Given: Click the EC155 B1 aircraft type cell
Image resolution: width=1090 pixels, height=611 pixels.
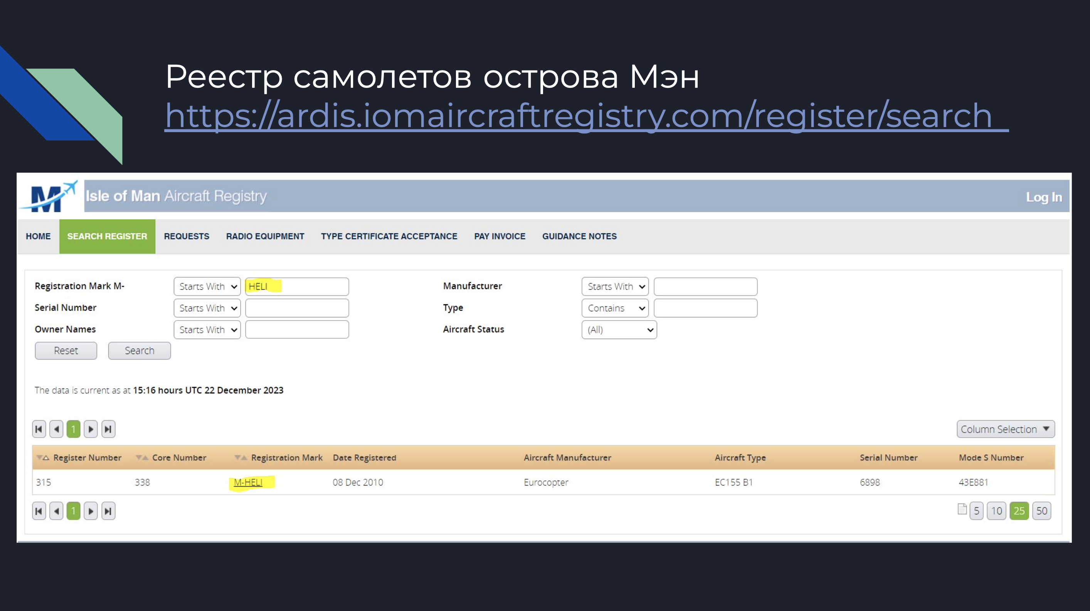Looking at the screenshot, I should coord(734,482).
